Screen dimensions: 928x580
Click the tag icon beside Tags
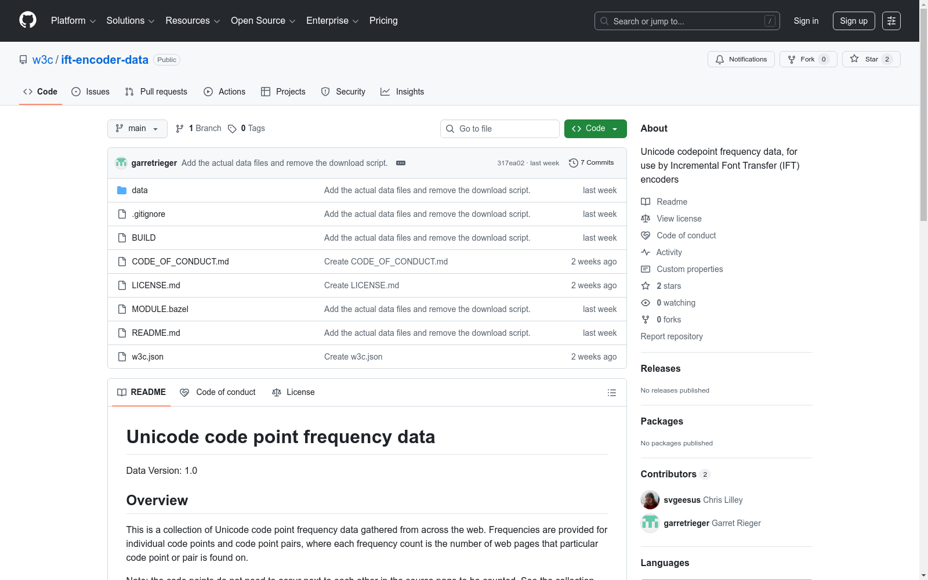pos(232,129)
